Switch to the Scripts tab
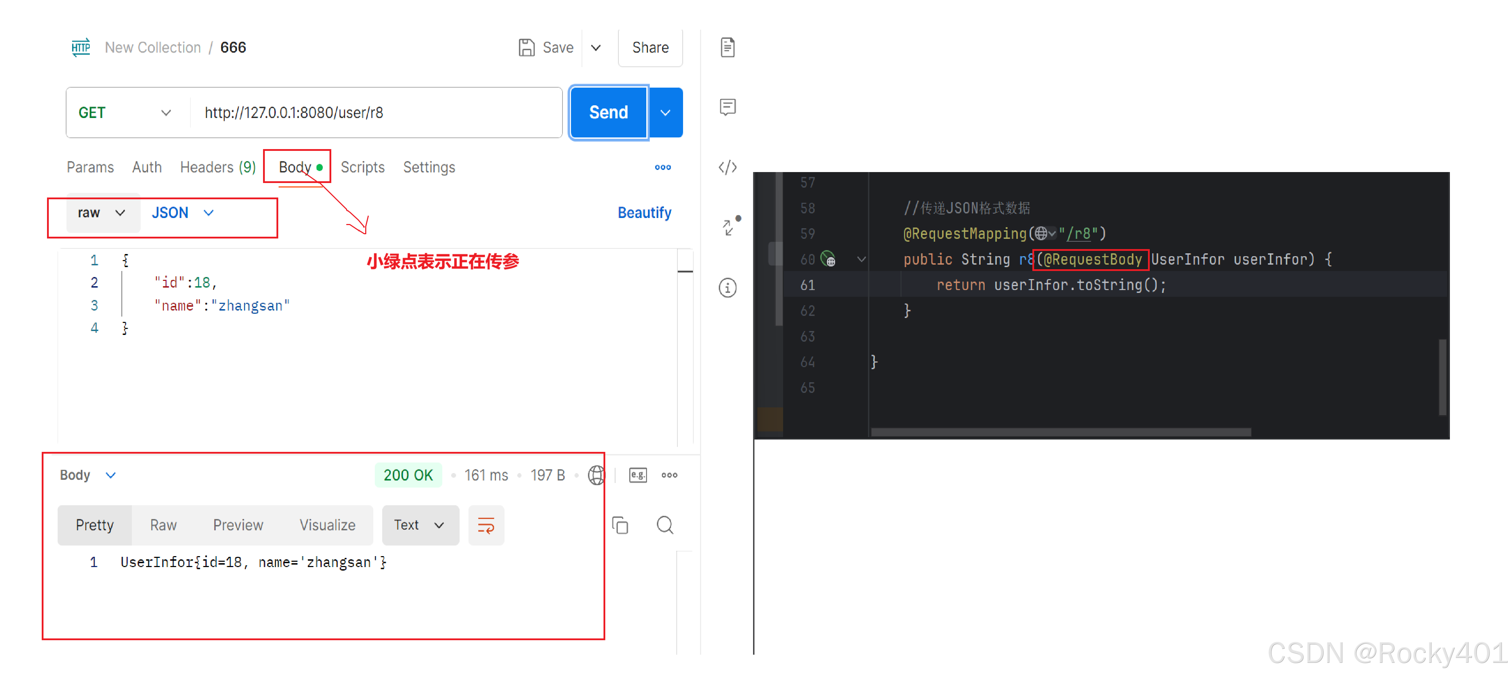Image resolution: width=1510 pixels, height=678 pixels. [x=362, y=167]
